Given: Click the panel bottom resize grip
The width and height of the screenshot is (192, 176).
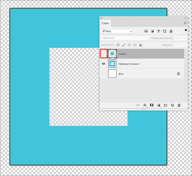Looking at the screenshot, I should click(x=144, y=109).
